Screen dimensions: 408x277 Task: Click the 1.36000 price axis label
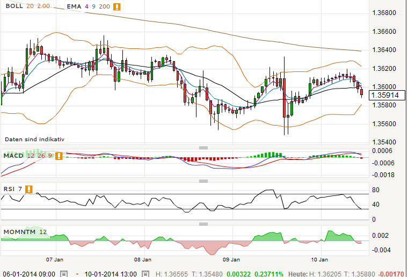click(x=384, y=87)
